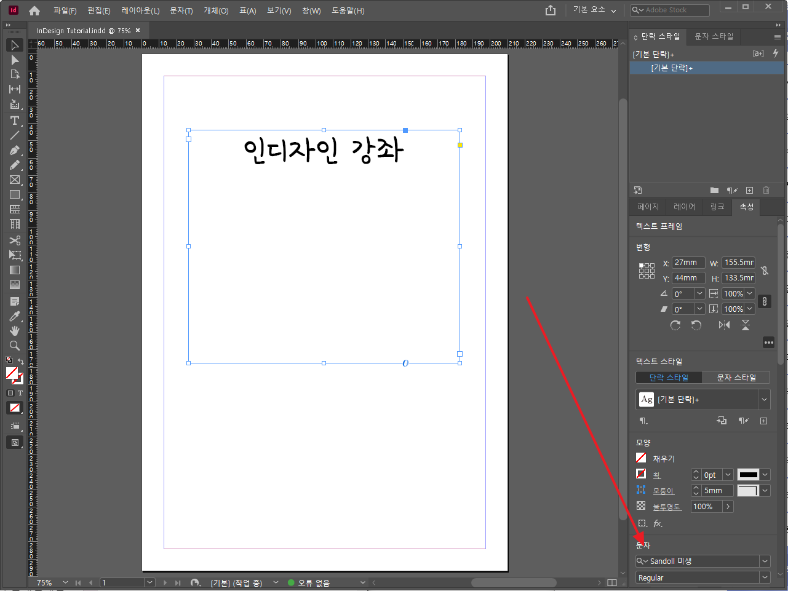
Task: Switch to the 레이어 tab
Action: 684,207
